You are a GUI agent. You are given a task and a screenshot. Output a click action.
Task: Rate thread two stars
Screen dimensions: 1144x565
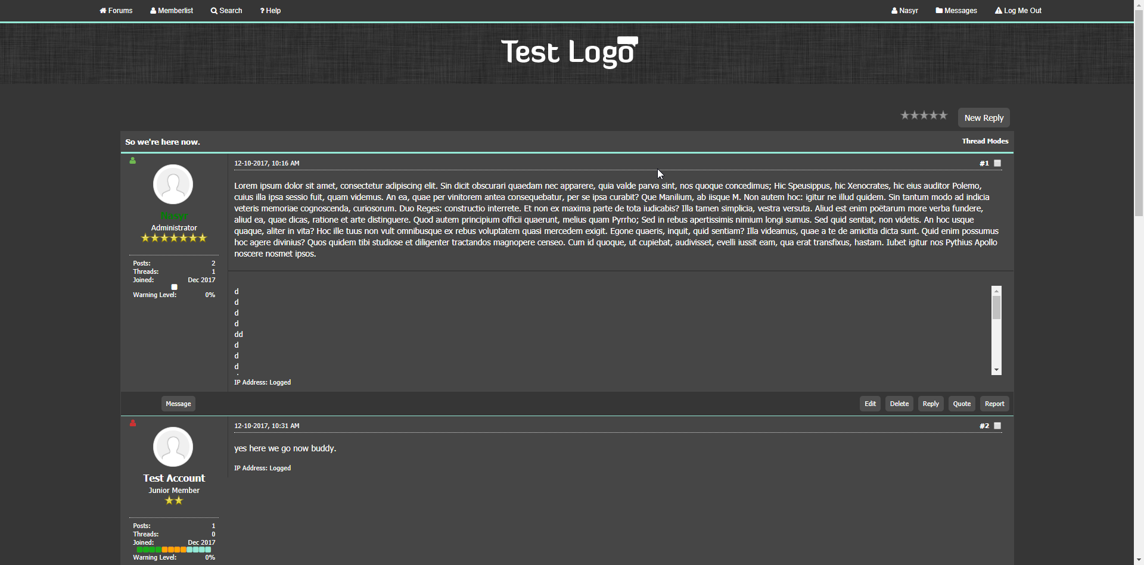click(915, 116)
